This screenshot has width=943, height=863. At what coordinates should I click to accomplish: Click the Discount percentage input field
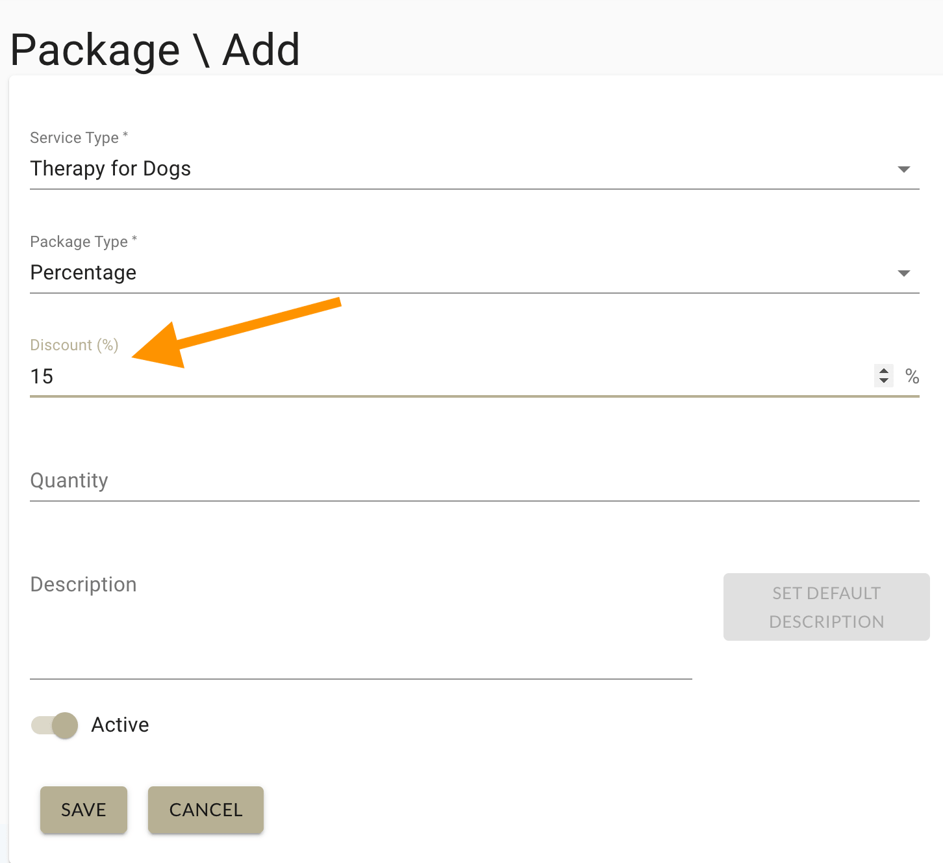260,376
